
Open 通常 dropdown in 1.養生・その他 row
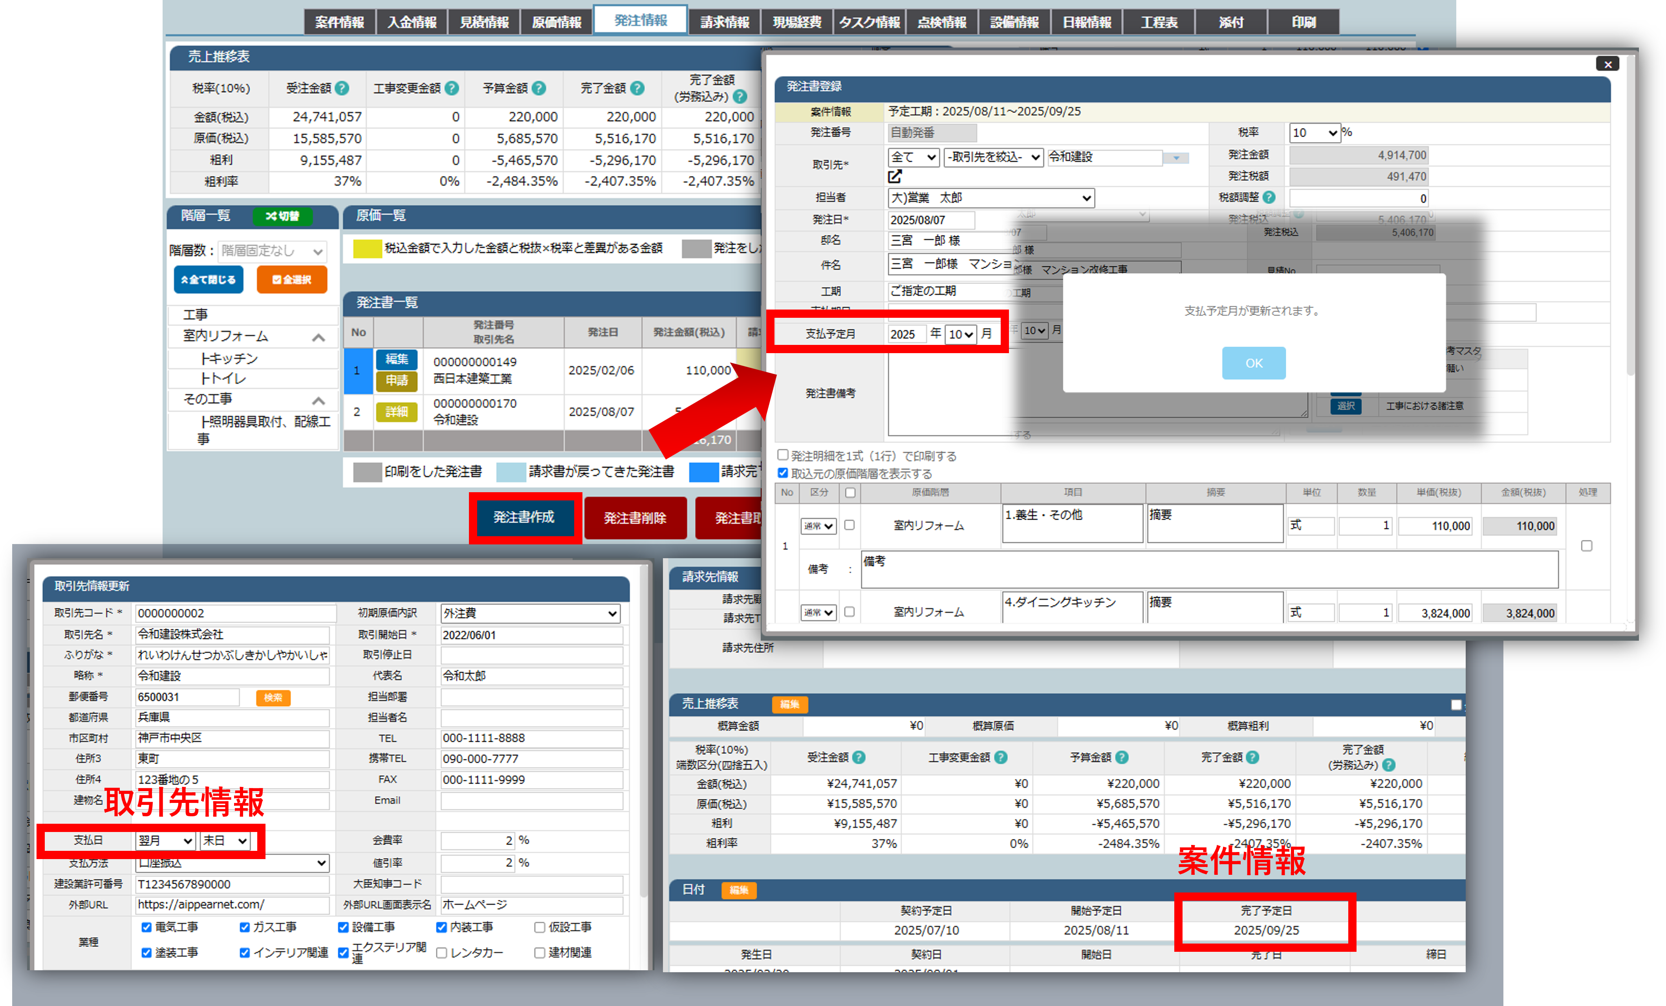pos(818,526)
